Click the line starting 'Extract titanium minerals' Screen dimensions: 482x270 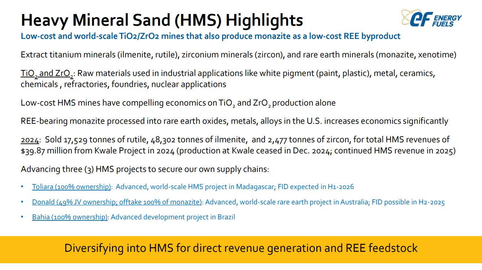(239, 55)
